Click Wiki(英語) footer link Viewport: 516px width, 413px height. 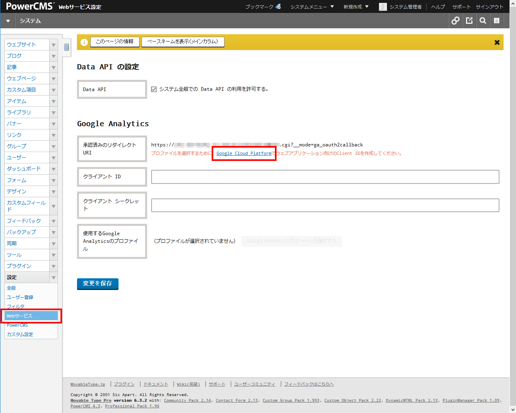188,384
